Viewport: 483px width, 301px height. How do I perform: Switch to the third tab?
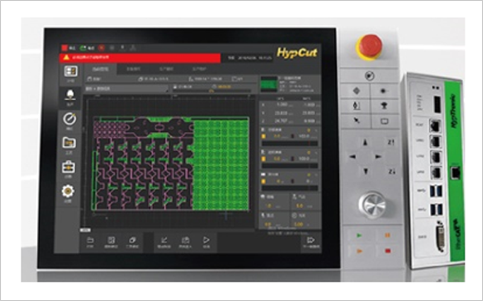[166, 69]
